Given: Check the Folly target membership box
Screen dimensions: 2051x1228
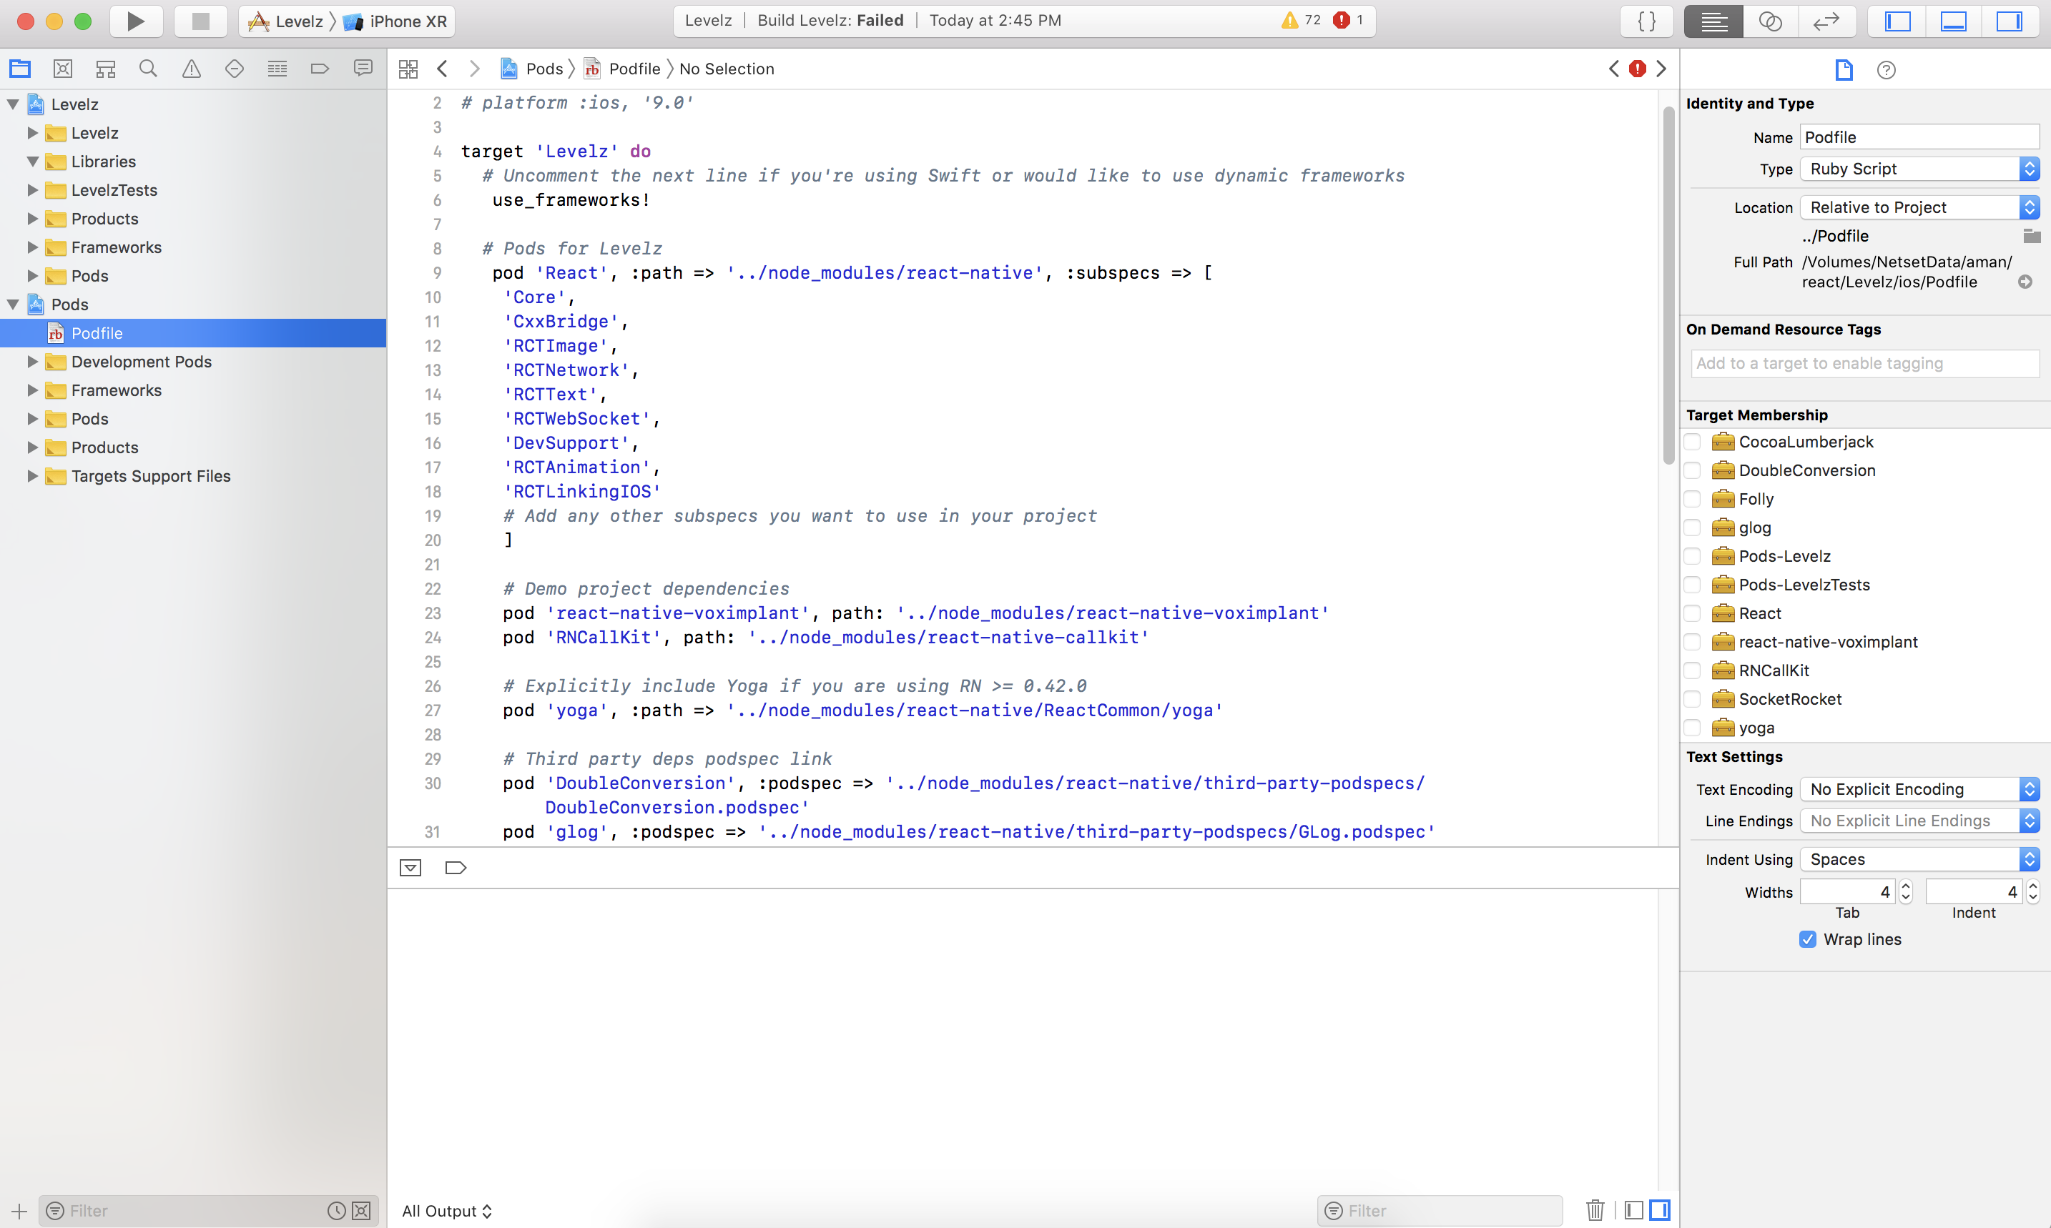Looking at the screenshot, I should (x=1693, y=498).
